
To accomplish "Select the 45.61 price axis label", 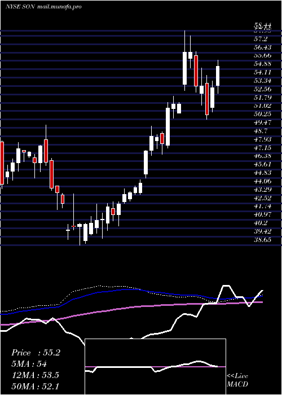I will pos(263,164).
